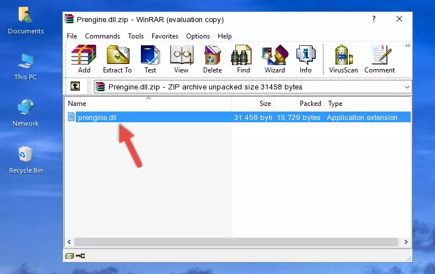The height and width of the screenshot is (274, 435).
Task: Start the VirusScan tool
Action: [343, 59]
